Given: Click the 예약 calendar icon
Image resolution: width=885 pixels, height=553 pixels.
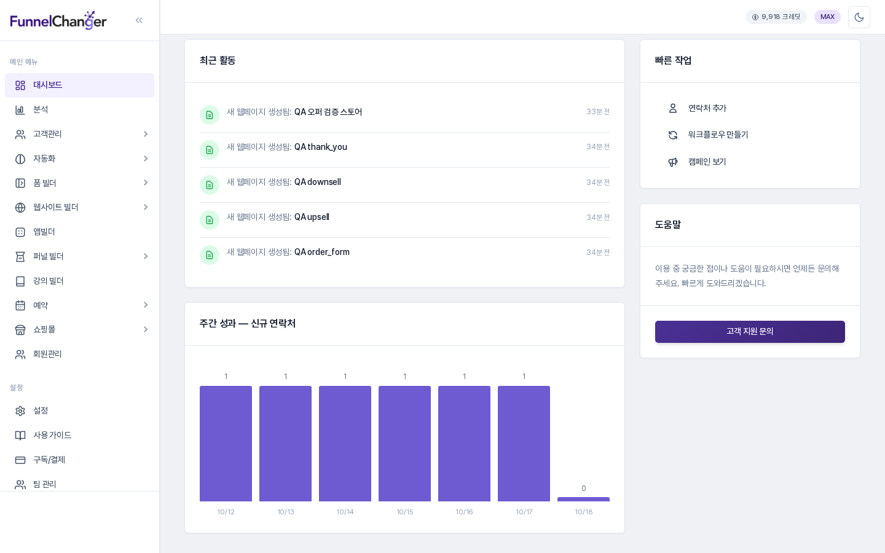Looking at the screenshot, I should (20, 305).
